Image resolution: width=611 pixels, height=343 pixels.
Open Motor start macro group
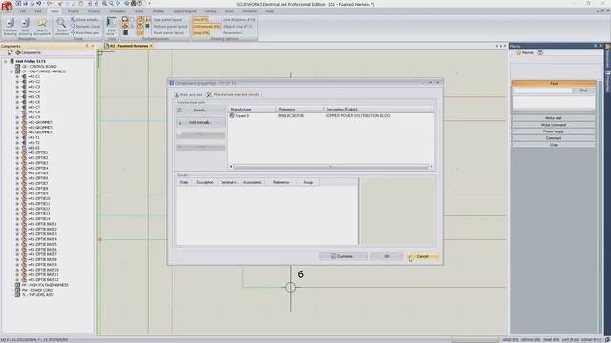tap(554, 118)
